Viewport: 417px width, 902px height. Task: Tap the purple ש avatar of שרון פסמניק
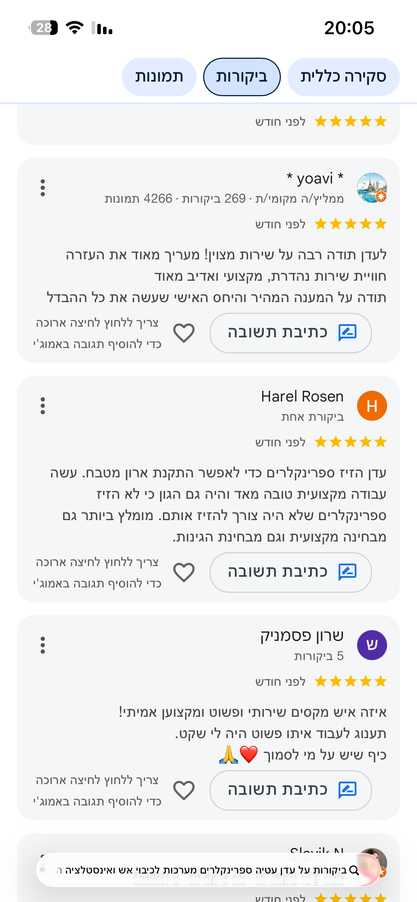[372, 645]
